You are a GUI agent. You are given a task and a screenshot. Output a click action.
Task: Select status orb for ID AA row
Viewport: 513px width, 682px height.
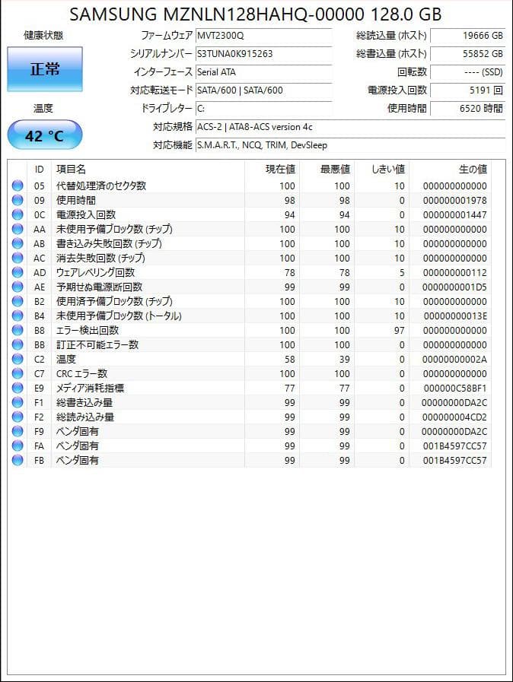click(x=18, y=229)
